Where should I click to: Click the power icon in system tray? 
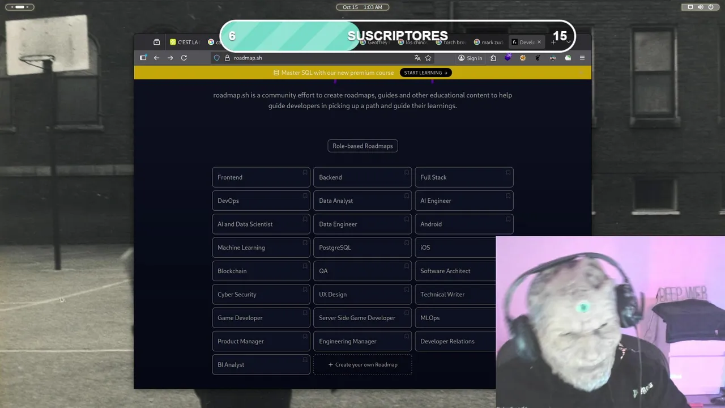coord(711,7)
